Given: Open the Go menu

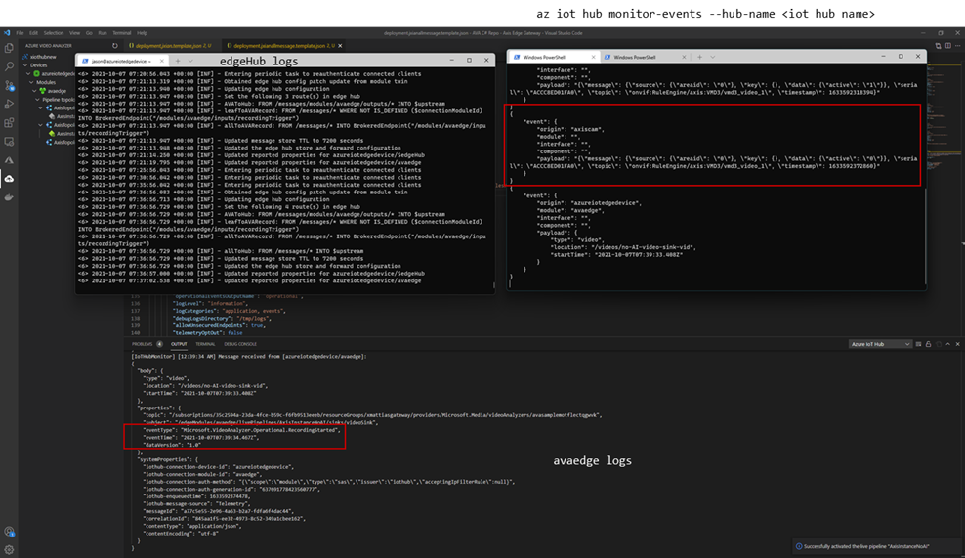Looking at the screenshot, I should click(x=89, y=32).
